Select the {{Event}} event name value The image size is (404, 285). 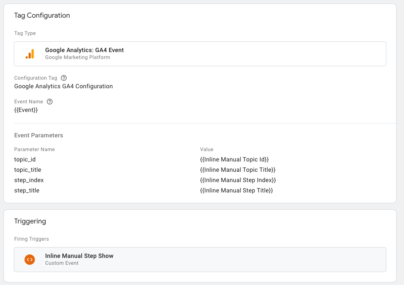click(26, 110)
